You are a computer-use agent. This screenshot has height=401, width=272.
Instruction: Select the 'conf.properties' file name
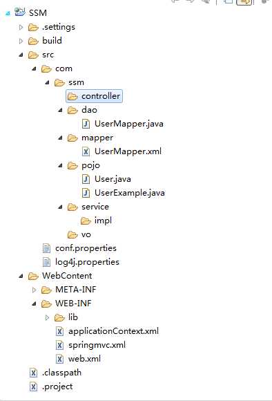86,248
